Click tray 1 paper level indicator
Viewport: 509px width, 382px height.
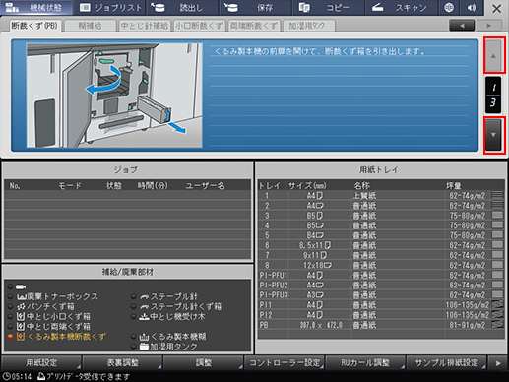(x=497, y=195)
